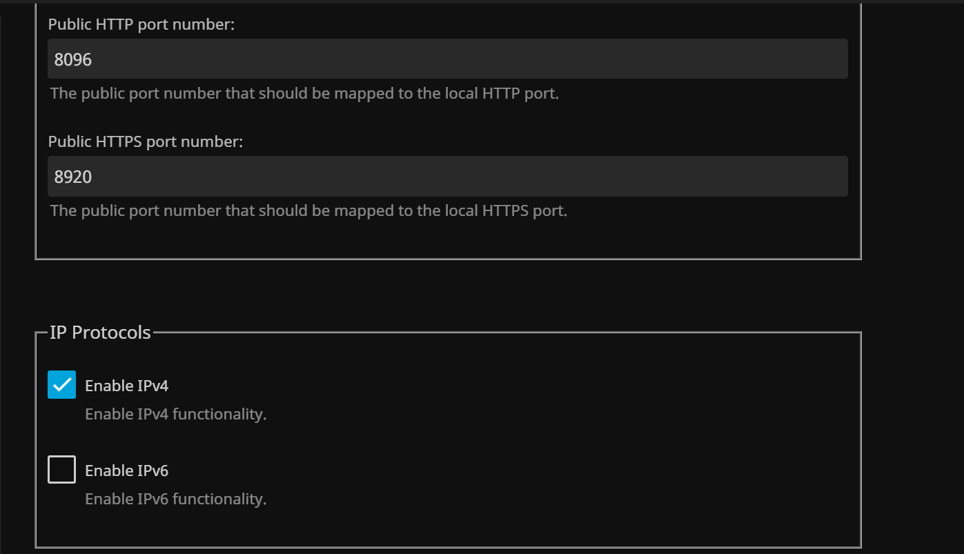Click the local HTTPS port mapping help text
Viewport: 964px width, 554px height.
point(308,210)
